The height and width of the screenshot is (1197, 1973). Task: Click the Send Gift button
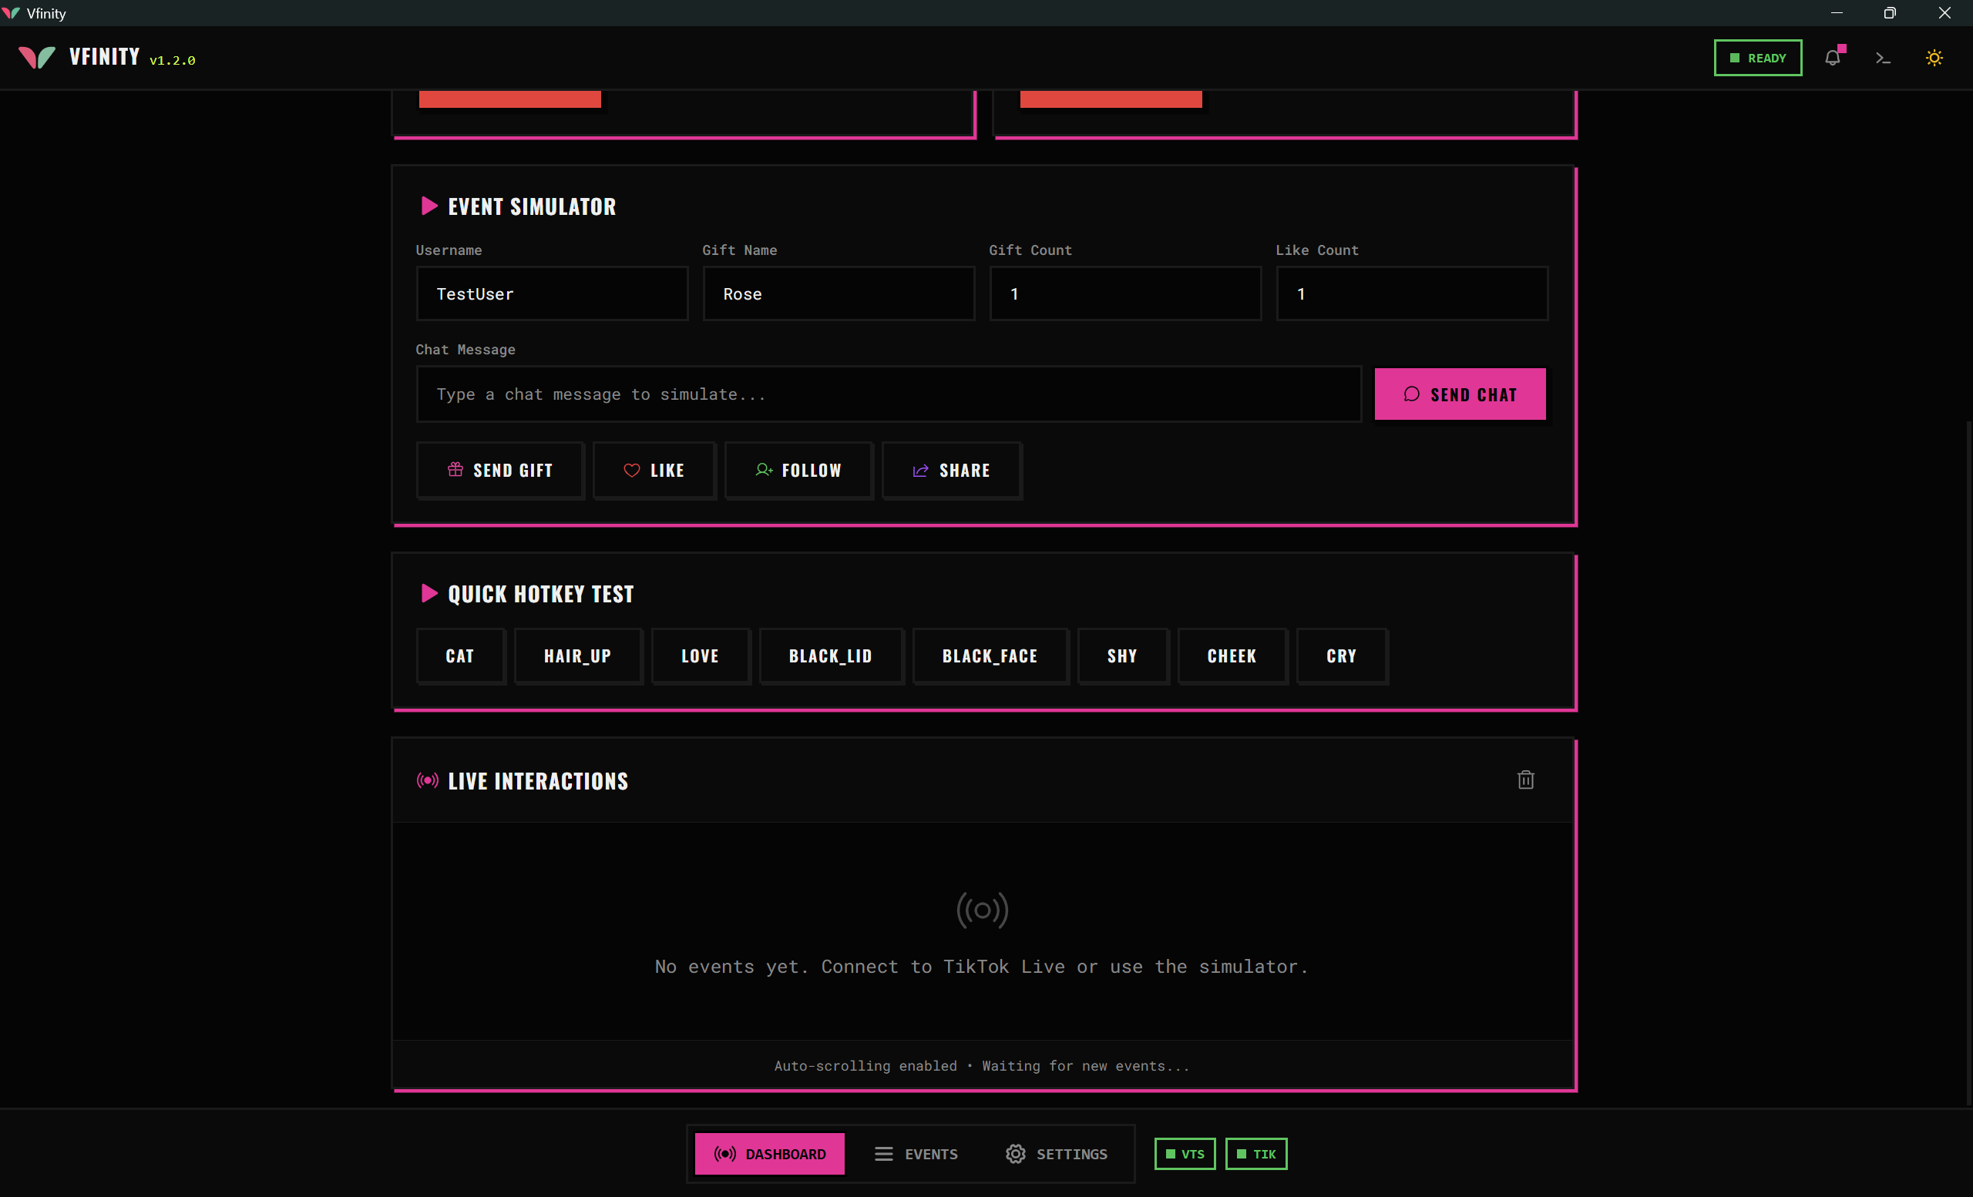(500, 471)
